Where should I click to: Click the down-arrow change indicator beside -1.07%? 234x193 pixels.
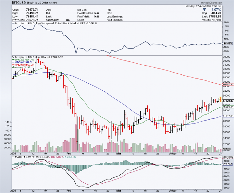(204, 10)
